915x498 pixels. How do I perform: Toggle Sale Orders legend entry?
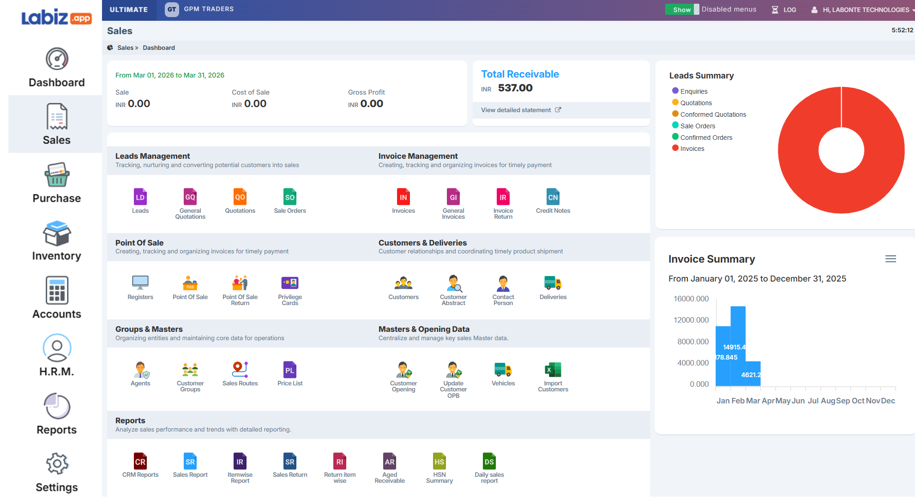[694, 126]
